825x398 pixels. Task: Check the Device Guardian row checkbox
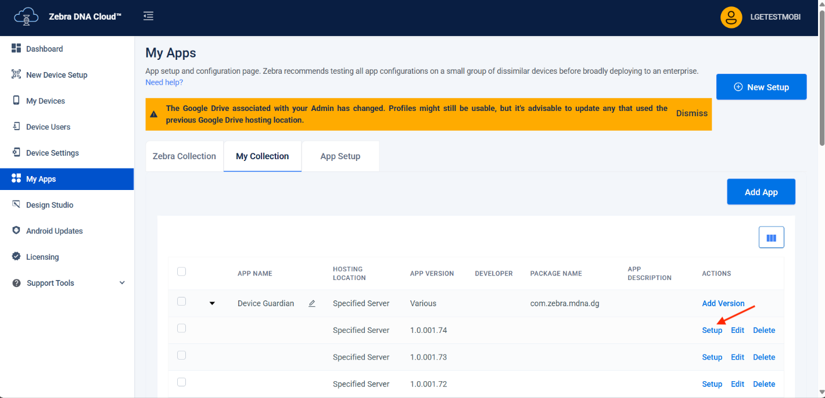181,302
